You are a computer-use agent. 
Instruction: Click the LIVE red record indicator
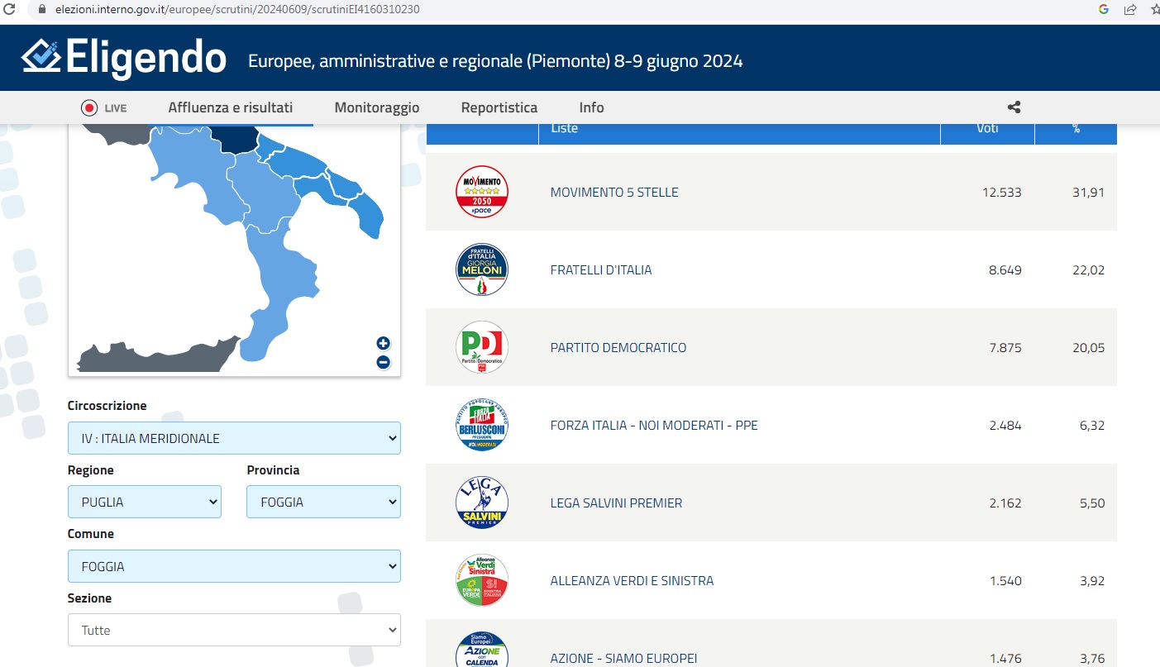click(x=89, y=107)
